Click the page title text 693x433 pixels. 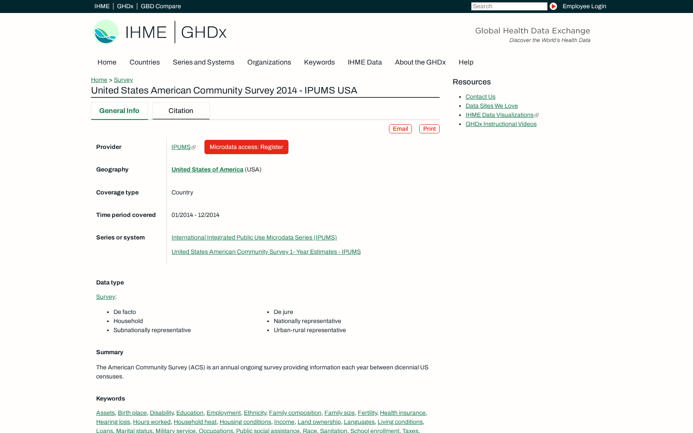click(224, 90)
